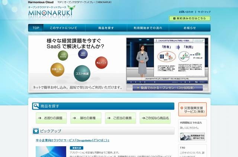Viewport: 238px width, 157px height.
Task: Click the skip-to-next icon in video player
Action: 145,82
